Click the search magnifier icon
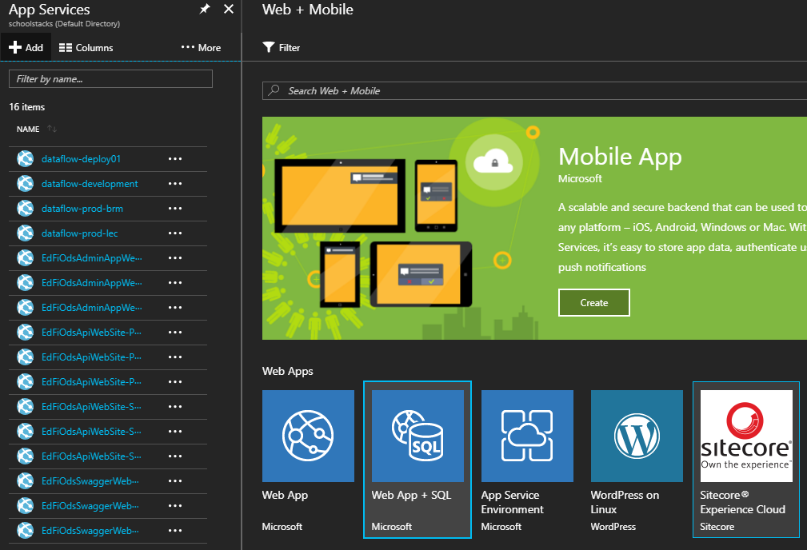This screenshot has height=550, width=807. pos(274,90)
